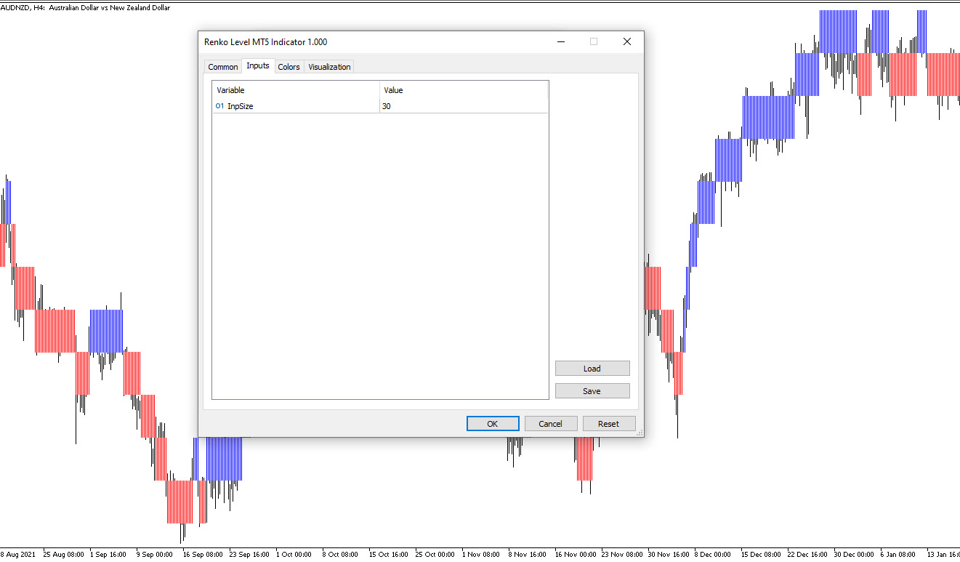960x562 pixels.
Task: Click the 01 integer type icon beside InpSize
Action: pos(219,106)
